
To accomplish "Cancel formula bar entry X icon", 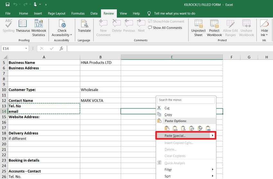I will pos(42,49).
